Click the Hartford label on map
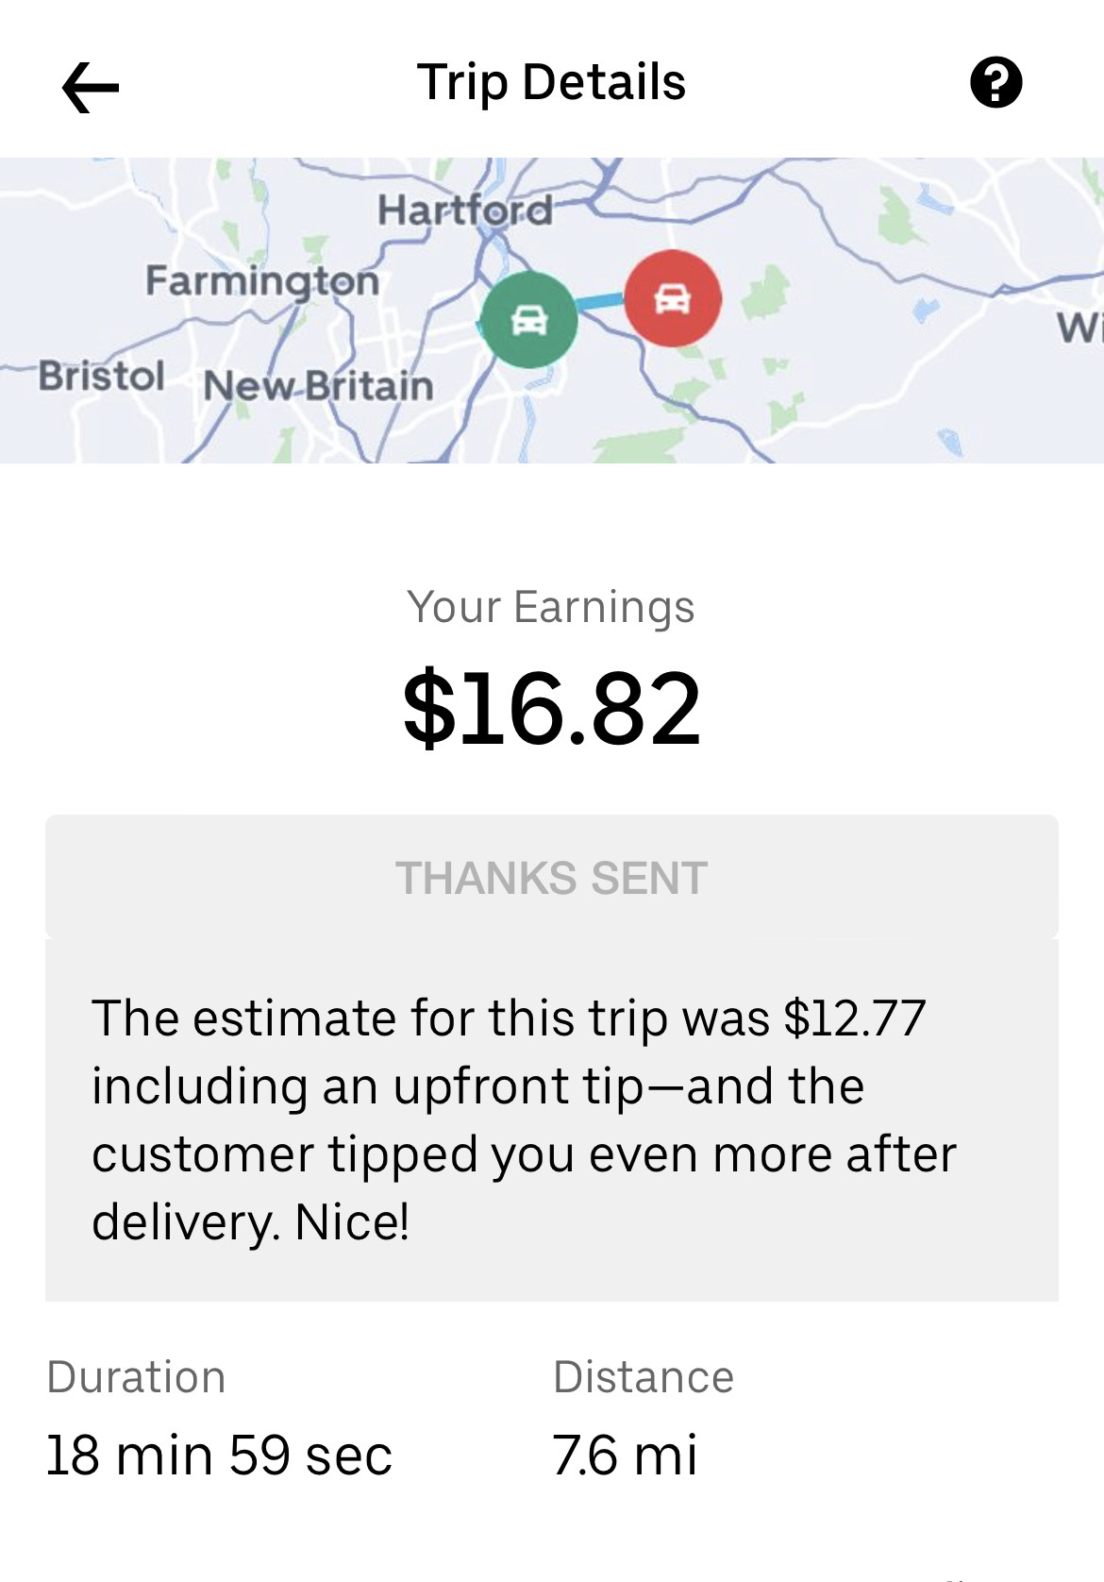 465,210
